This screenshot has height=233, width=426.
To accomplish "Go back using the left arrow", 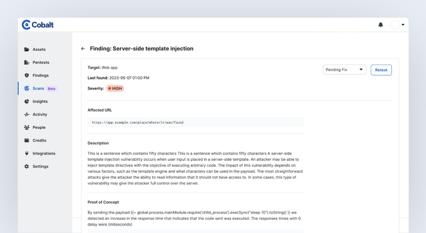I will (83, 48).
